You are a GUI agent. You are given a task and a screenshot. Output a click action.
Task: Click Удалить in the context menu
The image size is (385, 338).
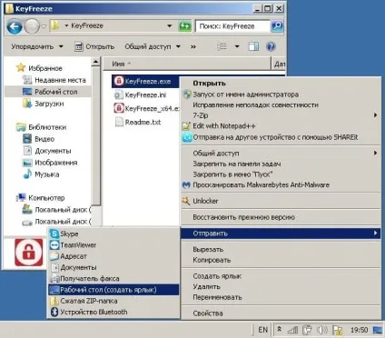281,286
